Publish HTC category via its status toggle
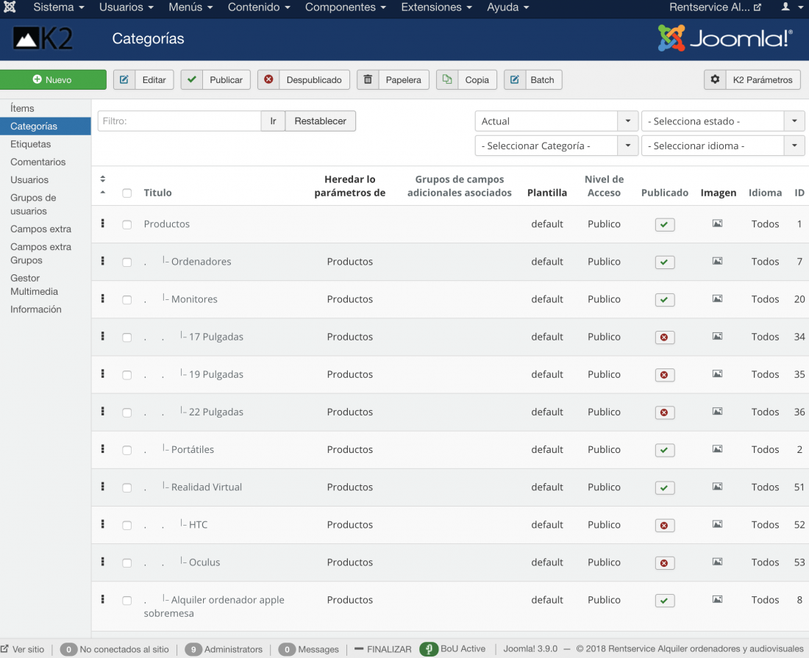 [665, 526]
